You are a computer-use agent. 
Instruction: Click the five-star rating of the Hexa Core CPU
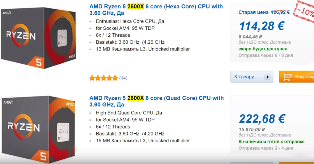pyautogui.click(x=104, y=78)
